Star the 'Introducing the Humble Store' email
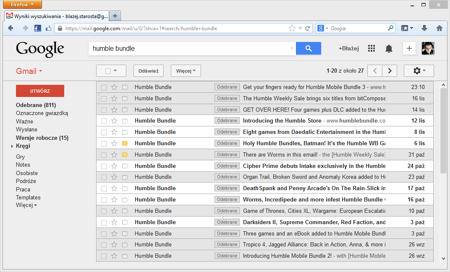The height and width of the screenshot is (272, 450). (x=114, y=121)
